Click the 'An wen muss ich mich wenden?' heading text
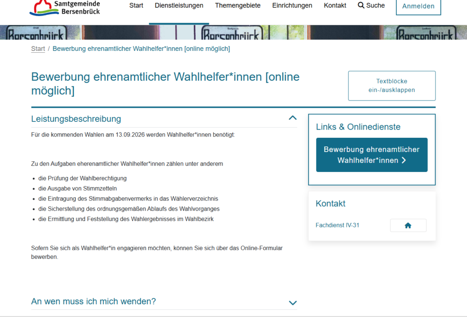The image size is (467, 317). 93,301
